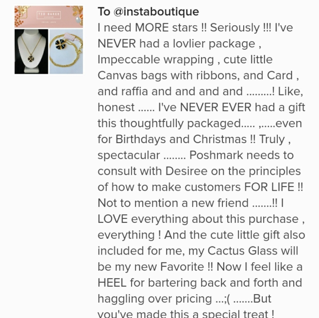The width and height of the screenshot is (319, 318).
Task: Click "Birthdays and Christmas" in the review
Action: (181, 139)
